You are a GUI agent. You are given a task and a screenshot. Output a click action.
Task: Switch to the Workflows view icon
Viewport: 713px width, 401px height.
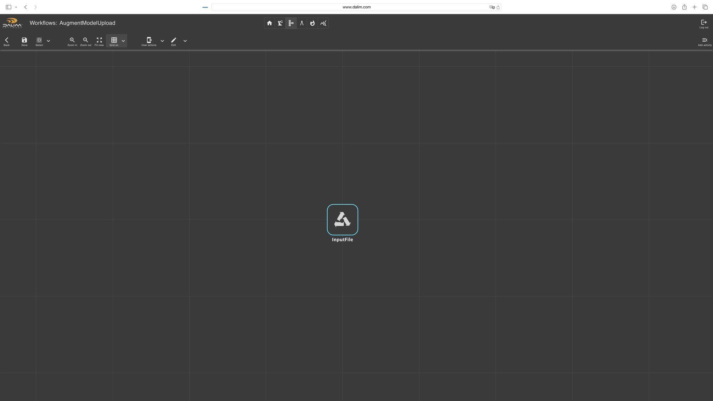291,23
